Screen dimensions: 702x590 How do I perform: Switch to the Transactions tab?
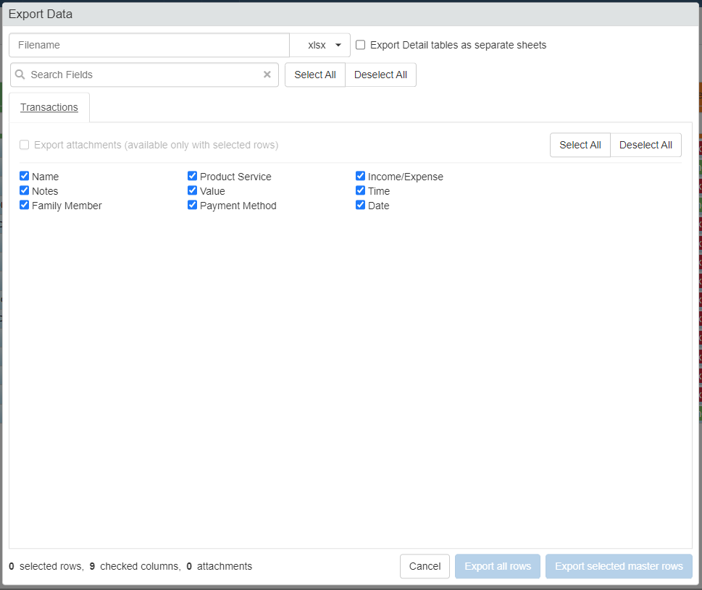click(49, 107)
